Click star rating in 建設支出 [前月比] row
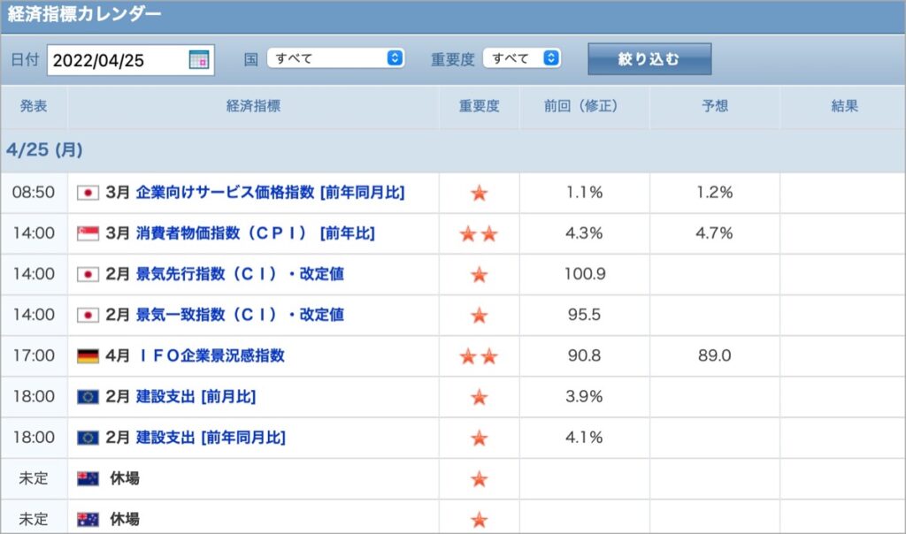The width and height of the screenshot is (906, 534). pyautogui.click(x=479, y=397)
